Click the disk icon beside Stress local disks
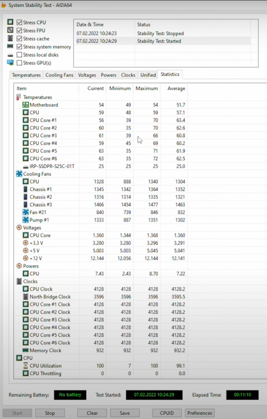Screen dimensions: 267x419 click(x=10, y=55)
